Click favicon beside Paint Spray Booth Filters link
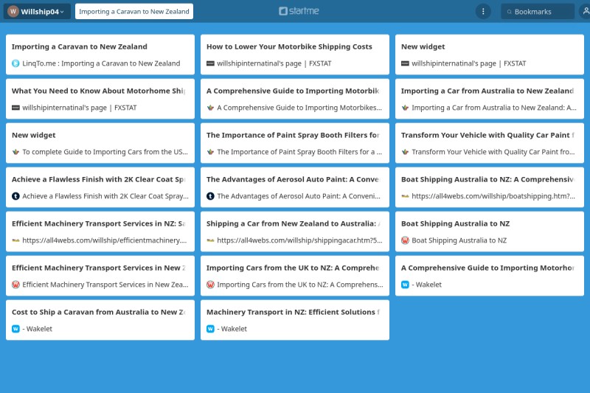The width and height of the screenshot is (590, 393). (x=210, y=152)
